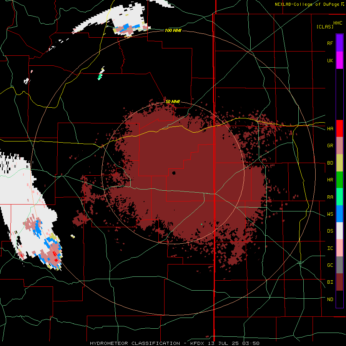
Task: Click the small green rain pixel inside the 50 NMI ring
Action: coord(202,224)
